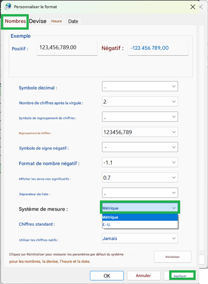Click the Système de mesure label
This screenshot has height=284, width=208.
pyautogui.click(x=43, y=209)
